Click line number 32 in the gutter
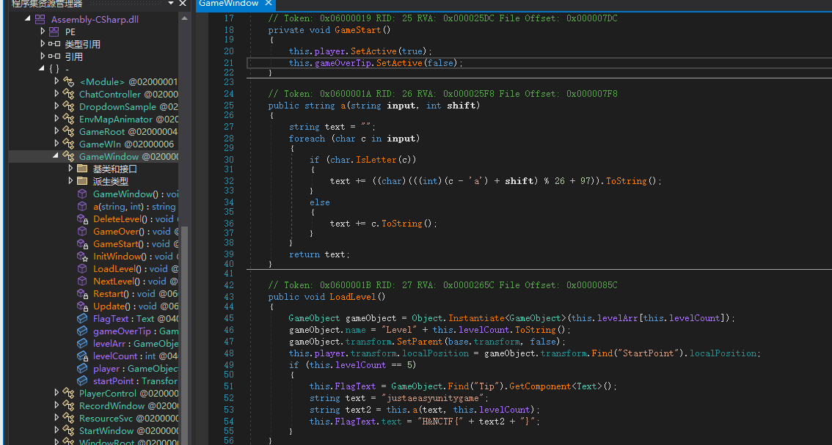 (x=229, y=181)
